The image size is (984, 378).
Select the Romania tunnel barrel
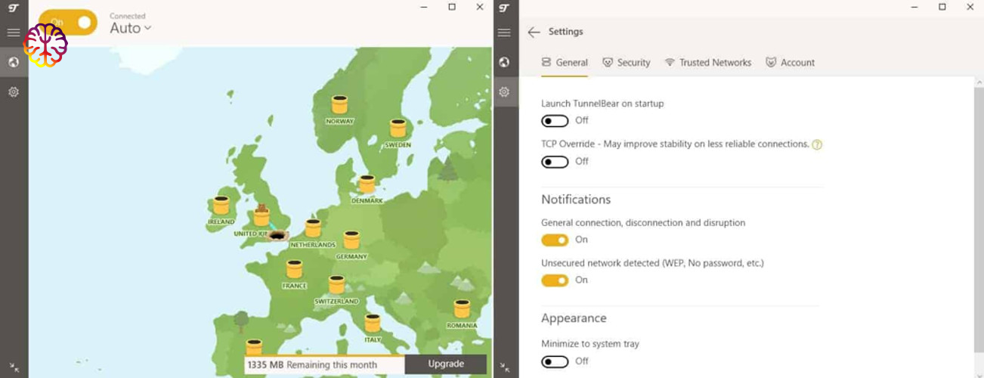[462, 309]
